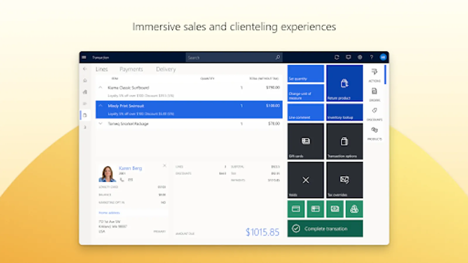Select Products in the right sidebar

click(x=375, y=133)
